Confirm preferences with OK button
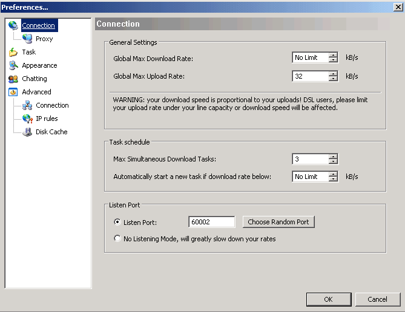 coord(329,299)
